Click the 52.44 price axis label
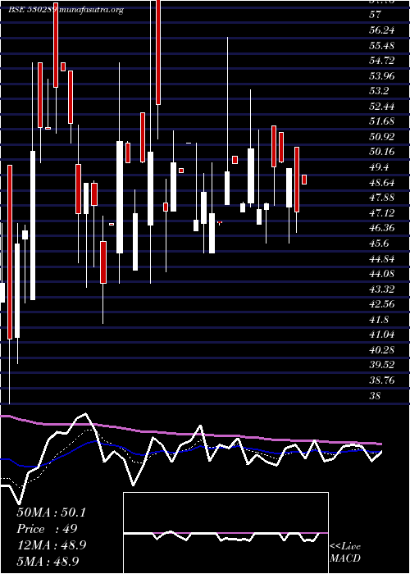The image size is (410, 574). coord(381,107)
